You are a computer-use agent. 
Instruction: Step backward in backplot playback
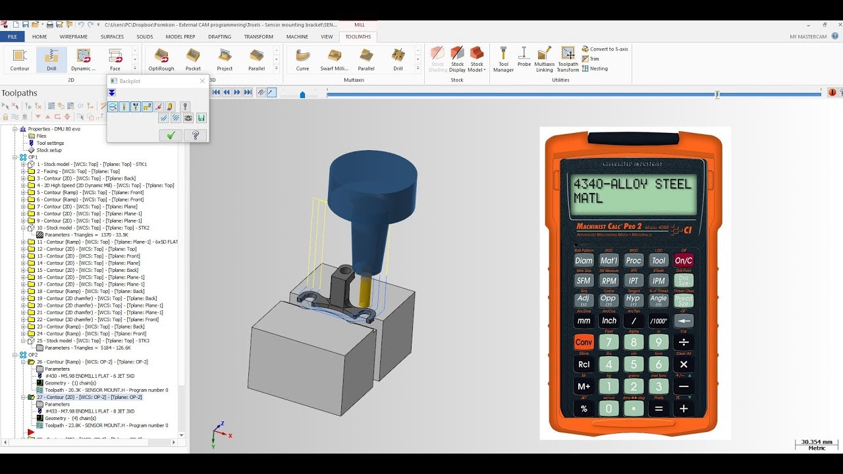(226, 93)
